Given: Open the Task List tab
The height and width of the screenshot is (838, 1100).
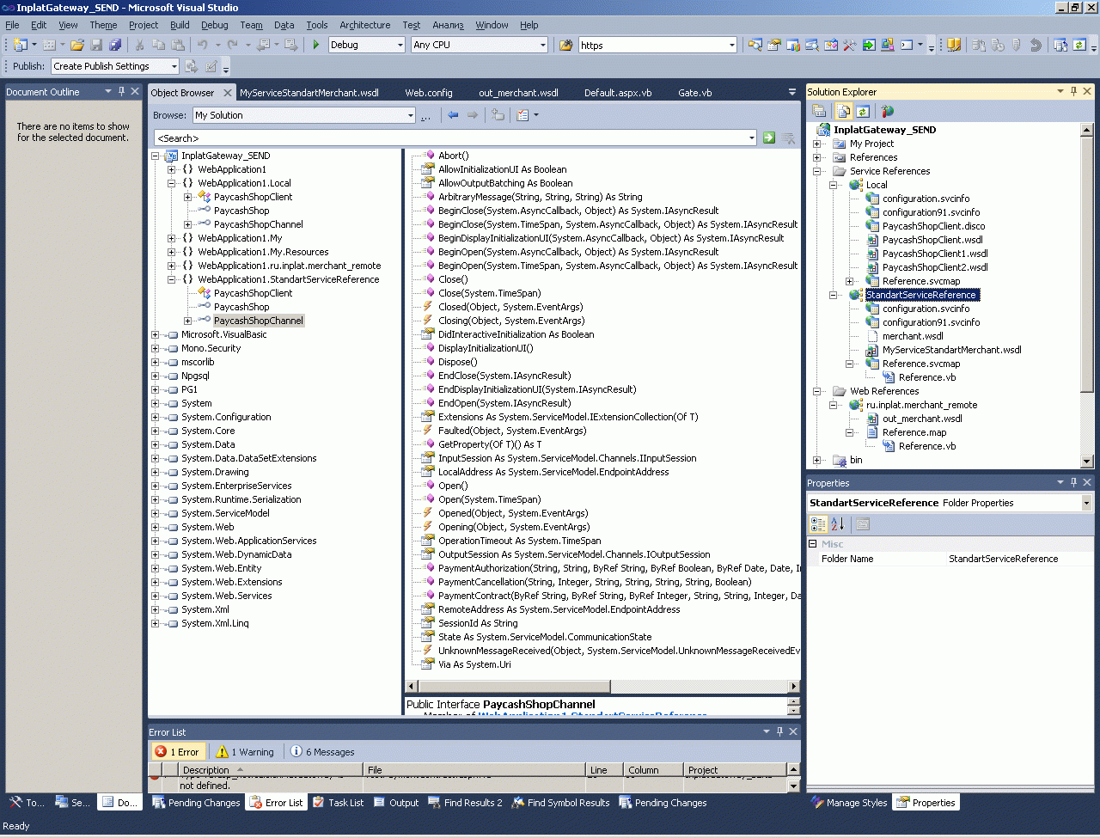Looking at the screenshot, I should pyautogui.click(x=338, y=803).
